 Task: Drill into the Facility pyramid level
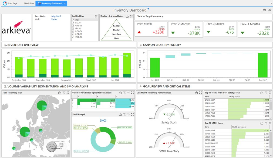[x=116, y=26]
